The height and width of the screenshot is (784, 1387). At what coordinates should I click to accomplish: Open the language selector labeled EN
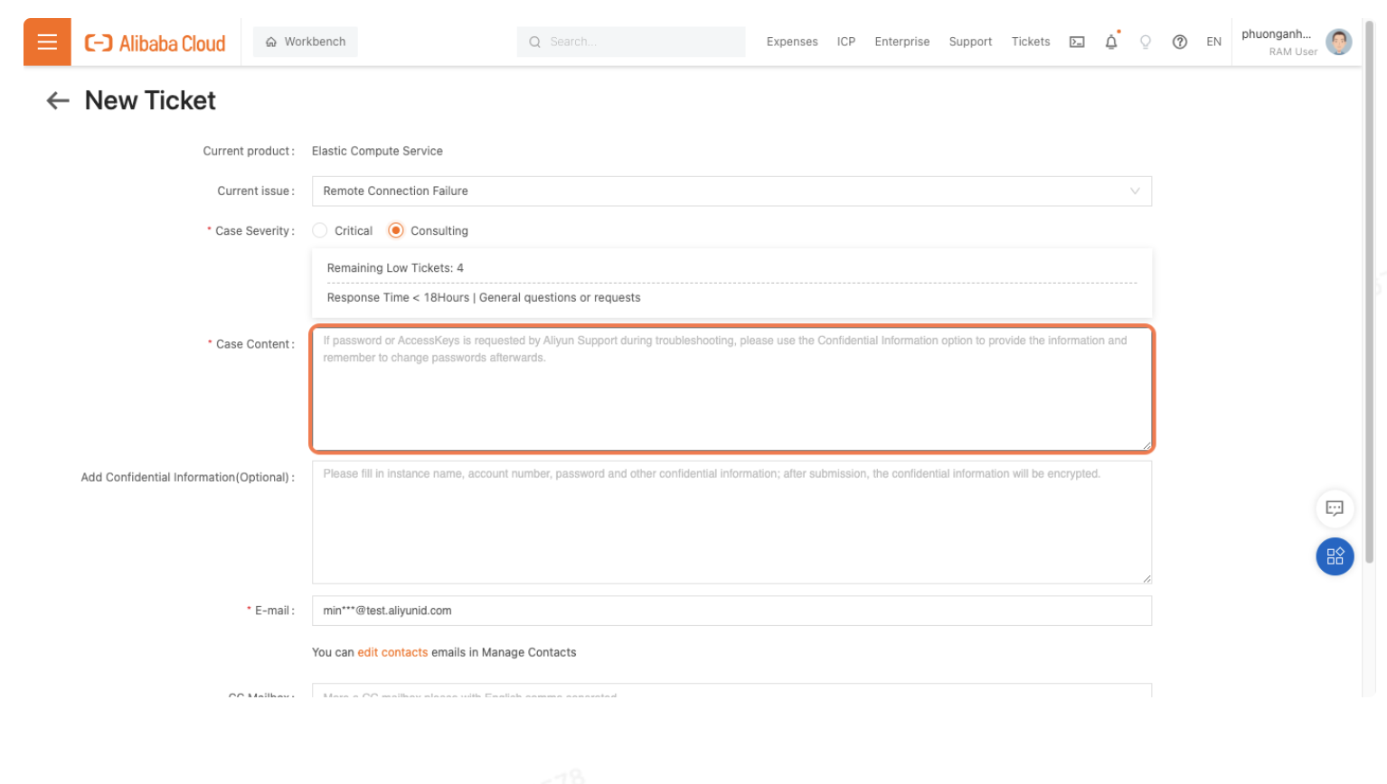tap(1213, 42)
